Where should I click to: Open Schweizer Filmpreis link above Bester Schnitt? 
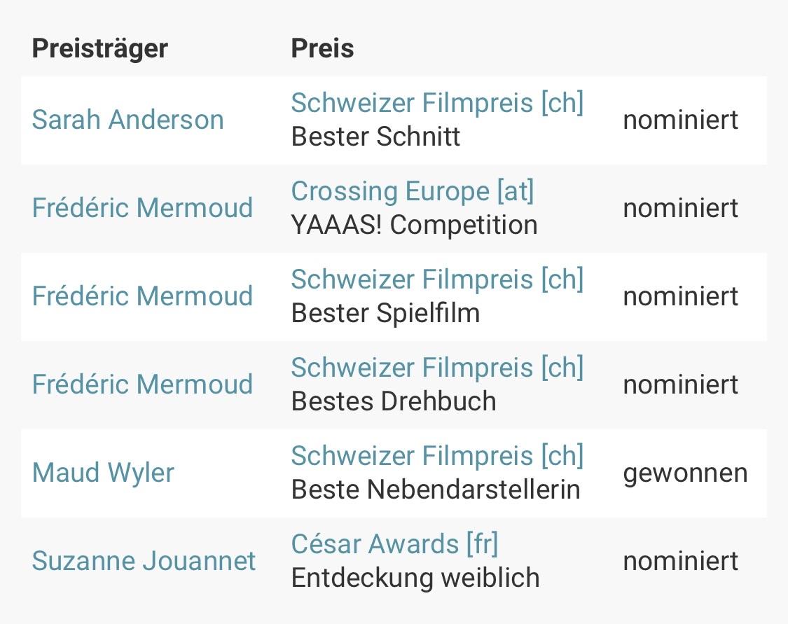(x=437, y=103)
